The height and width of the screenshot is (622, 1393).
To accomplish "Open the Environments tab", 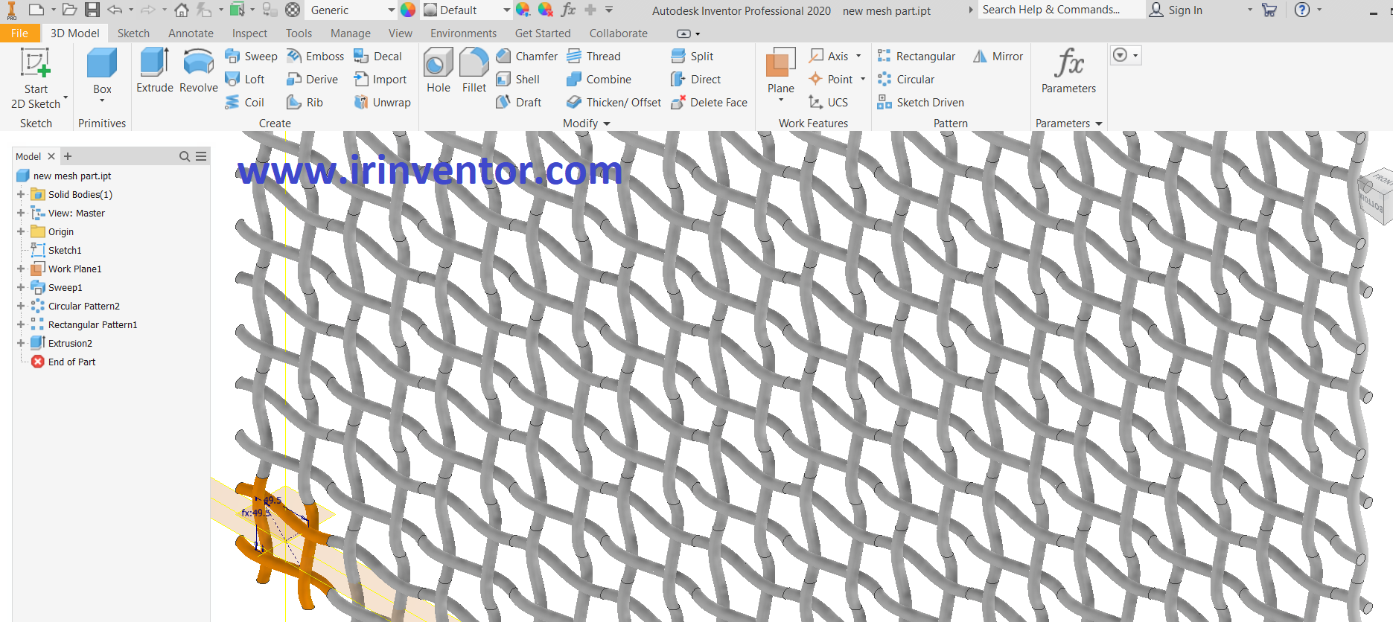I will pyautogui.click(x=463, y=33).
